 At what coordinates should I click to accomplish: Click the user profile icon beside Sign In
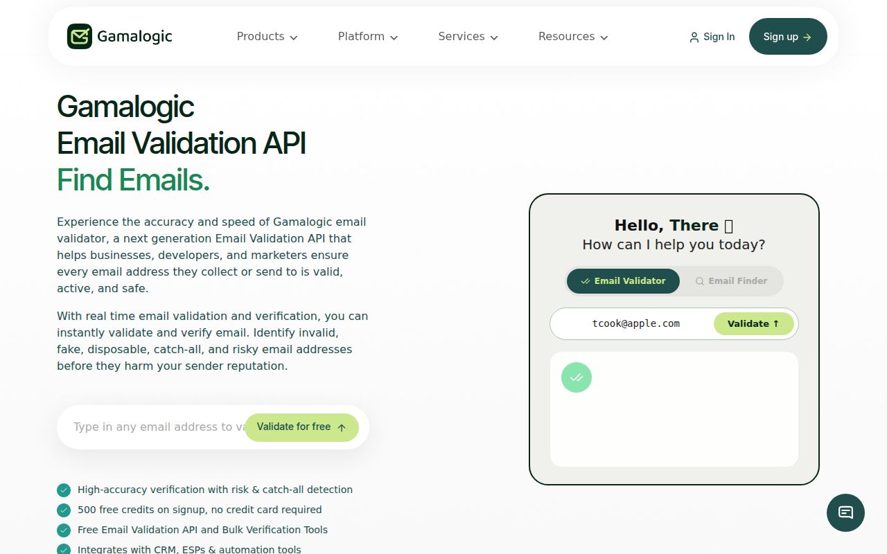694,37
